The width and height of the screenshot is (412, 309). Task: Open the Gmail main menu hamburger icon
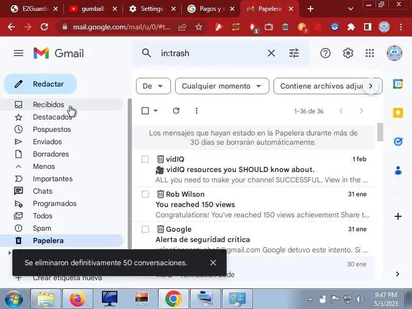pyautogui.click(x=19, y=53)
